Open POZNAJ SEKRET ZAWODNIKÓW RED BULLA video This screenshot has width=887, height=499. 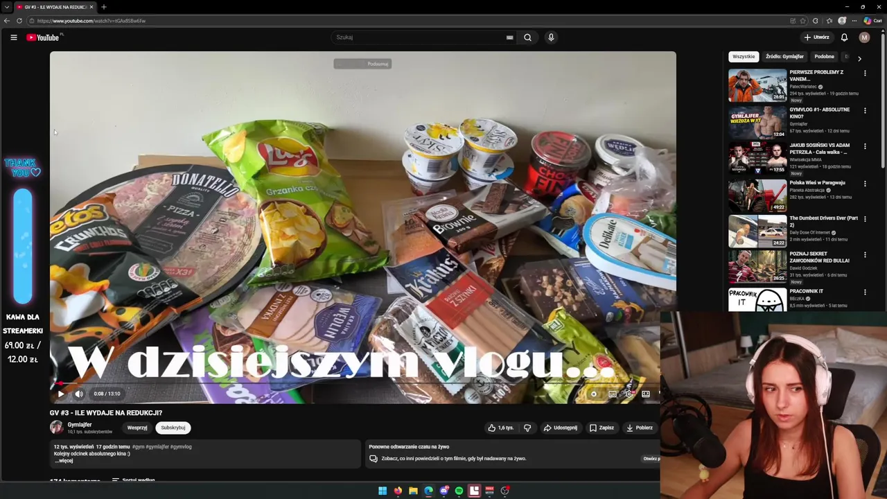tap(757, 267)
